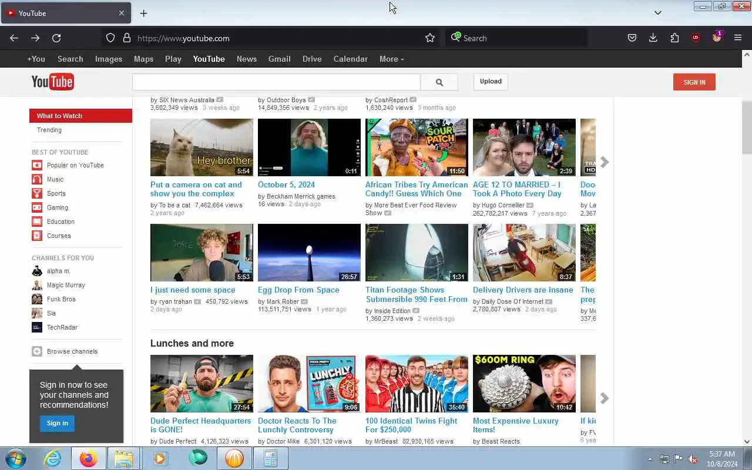The width and height of the screenshot is (752, 470).
Task: Click in the YouTube search field
Action: [276, 82]
